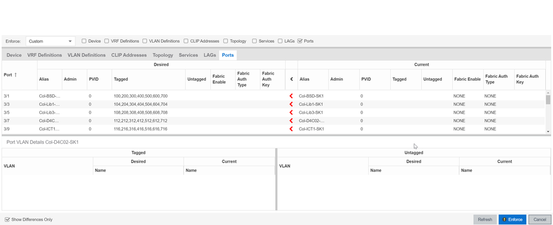Switch to the VRF Definitions tab
This screenshot has width=553, height=225.
44,55
